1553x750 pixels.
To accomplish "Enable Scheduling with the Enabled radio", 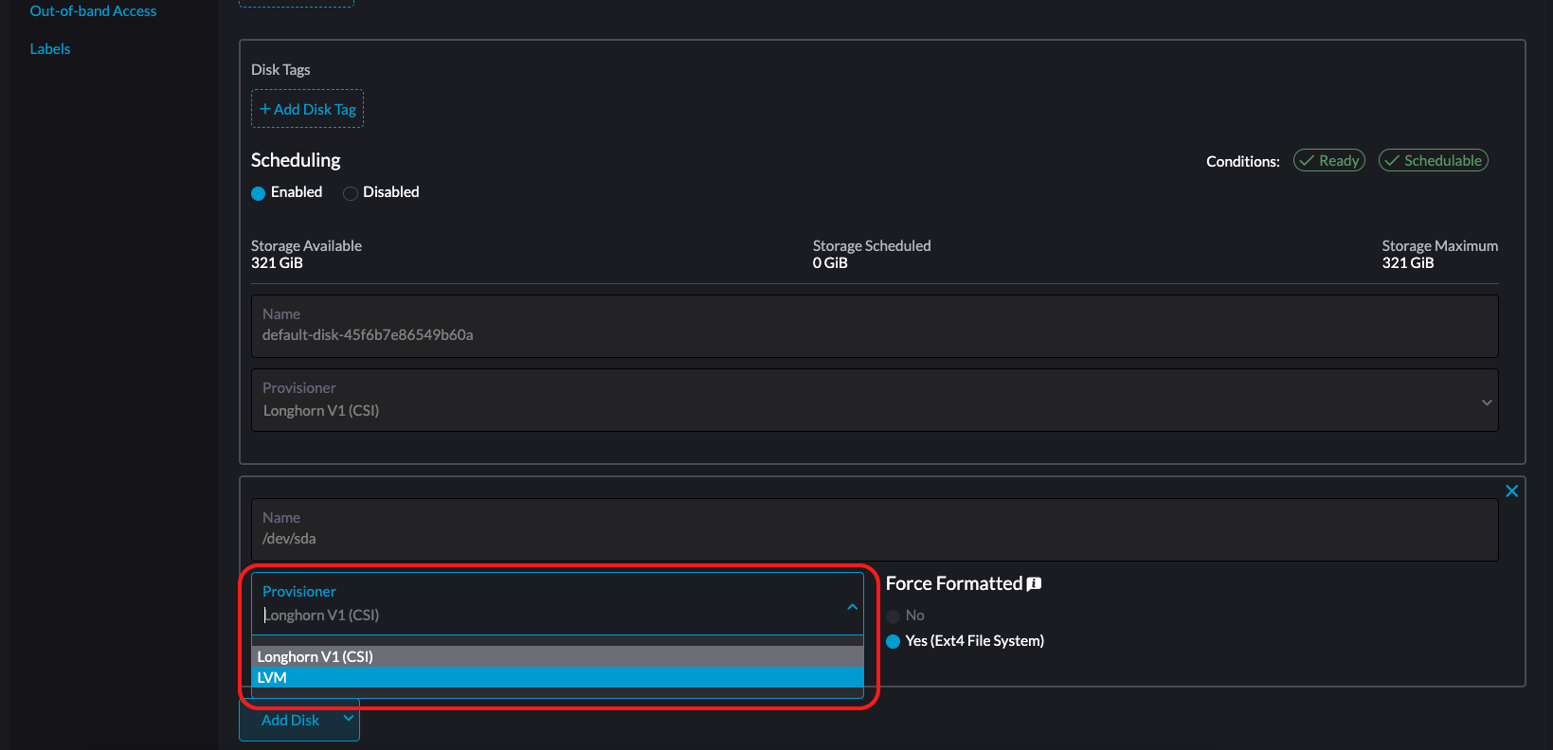I will (258, 192).
